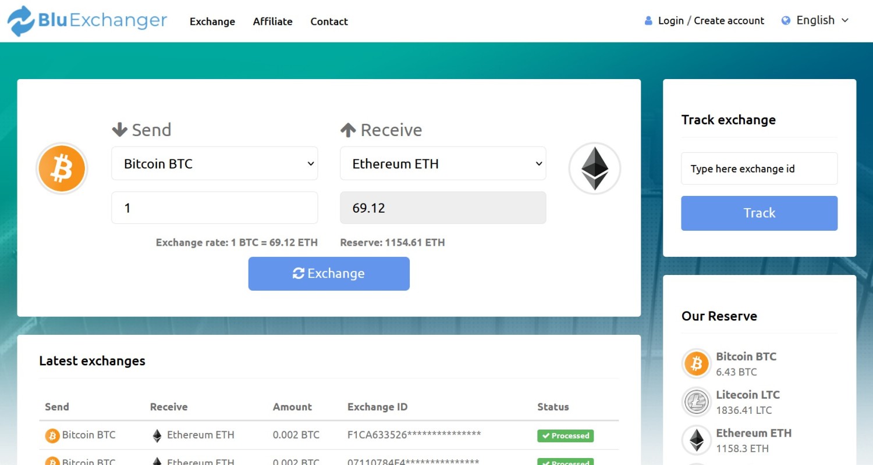Open the Exchange menu item

(212, 22)
